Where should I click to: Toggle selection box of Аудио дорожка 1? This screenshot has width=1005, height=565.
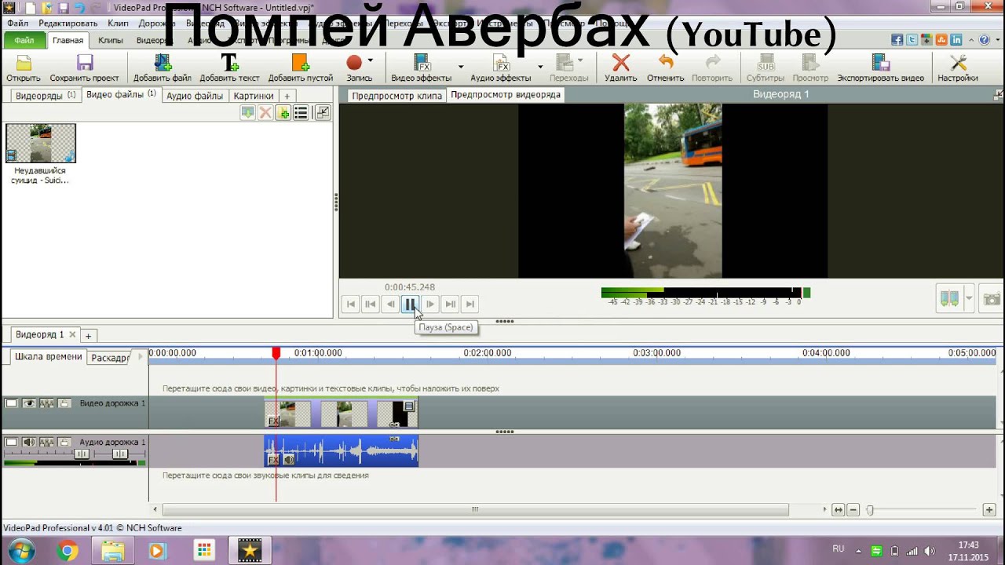click(x=11, y=443)
